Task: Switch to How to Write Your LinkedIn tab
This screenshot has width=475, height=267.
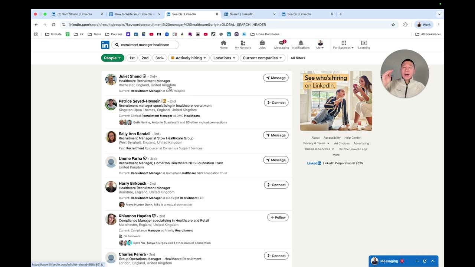Action: [x=135, y=14]
